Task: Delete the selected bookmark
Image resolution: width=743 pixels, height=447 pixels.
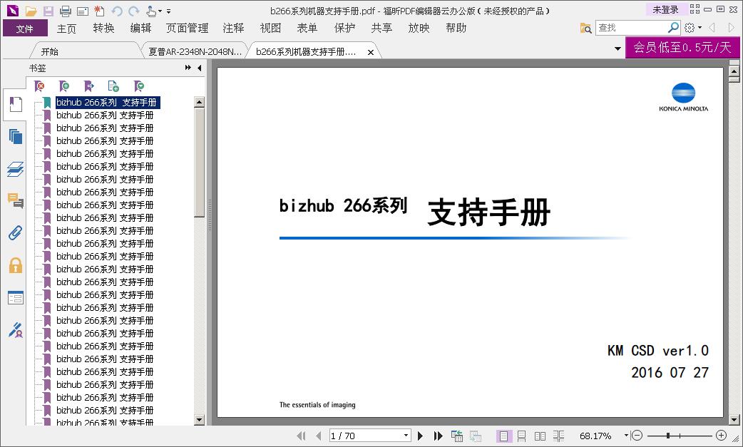Action: pos(40,86)
